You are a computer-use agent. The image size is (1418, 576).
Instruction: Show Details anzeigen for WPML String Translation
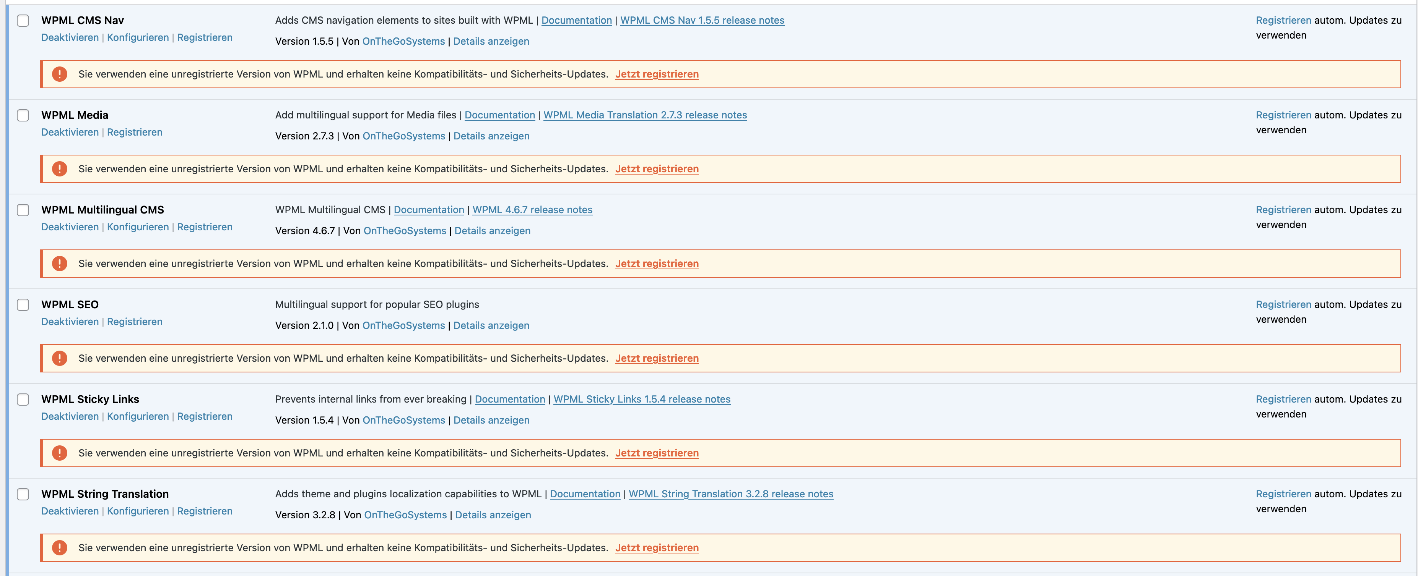(x=493, y=515)
